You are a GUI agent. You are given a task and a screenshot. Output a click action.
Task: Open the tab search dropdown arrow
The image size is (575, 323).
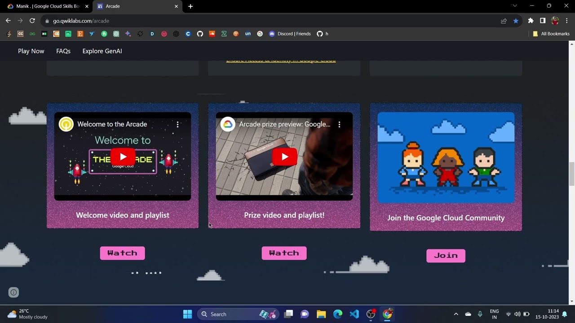pos(515,6)
